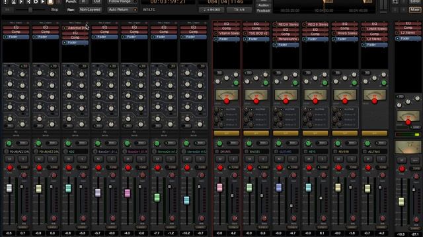Mute the REVERB bus
Image resolution: width=423 pixels, height=237 pixels.
(338, 159)
